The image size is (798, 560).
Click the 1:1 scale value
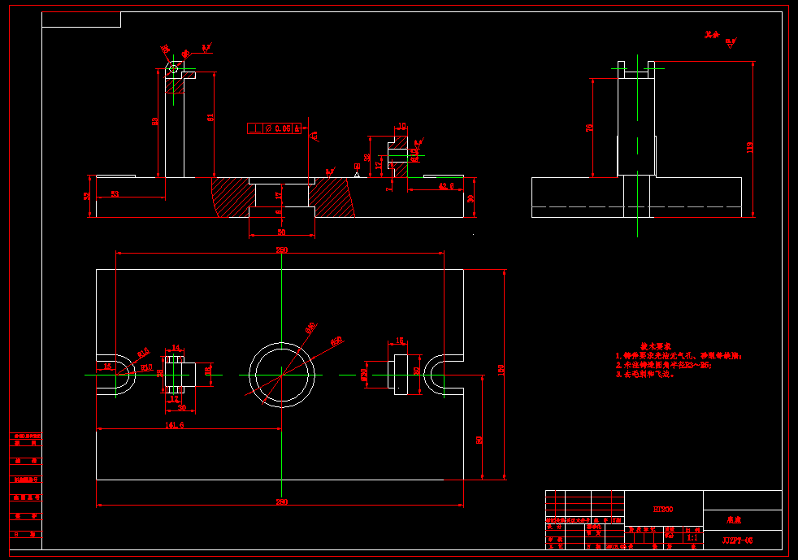tap(692, 537)
